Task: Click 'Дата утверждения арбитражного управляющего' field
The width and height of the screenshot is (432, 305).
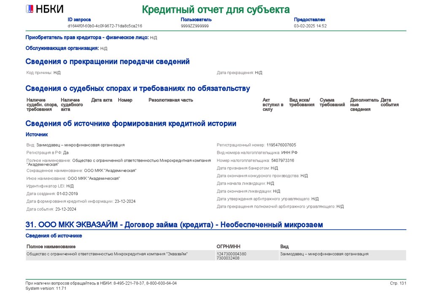Action: click(x=268, y=199)
